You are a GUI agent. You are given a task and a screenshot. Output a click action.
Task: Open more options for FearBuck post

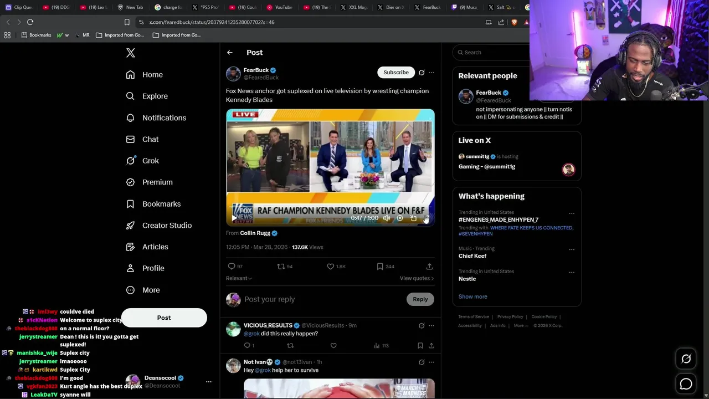tap(431, 73)
